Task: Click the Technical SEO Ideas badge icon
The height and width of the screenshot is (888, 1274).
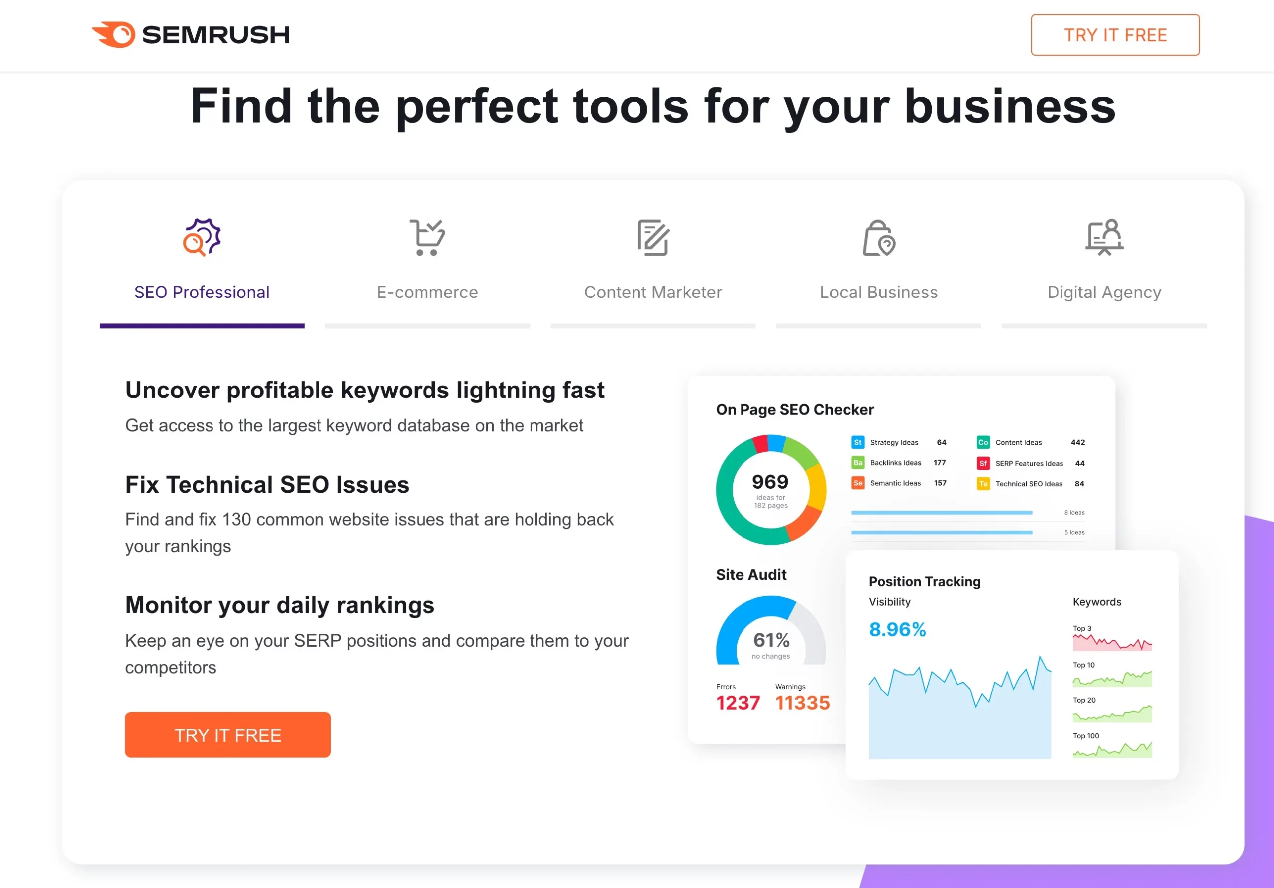Action: (983, 483)
